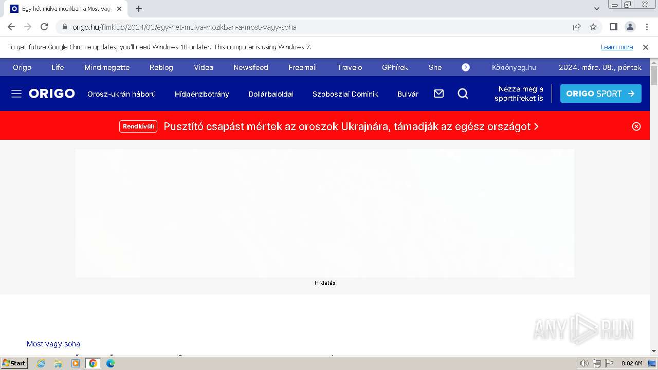Open the Reblog menu item
658x370 pixels.
161,67
